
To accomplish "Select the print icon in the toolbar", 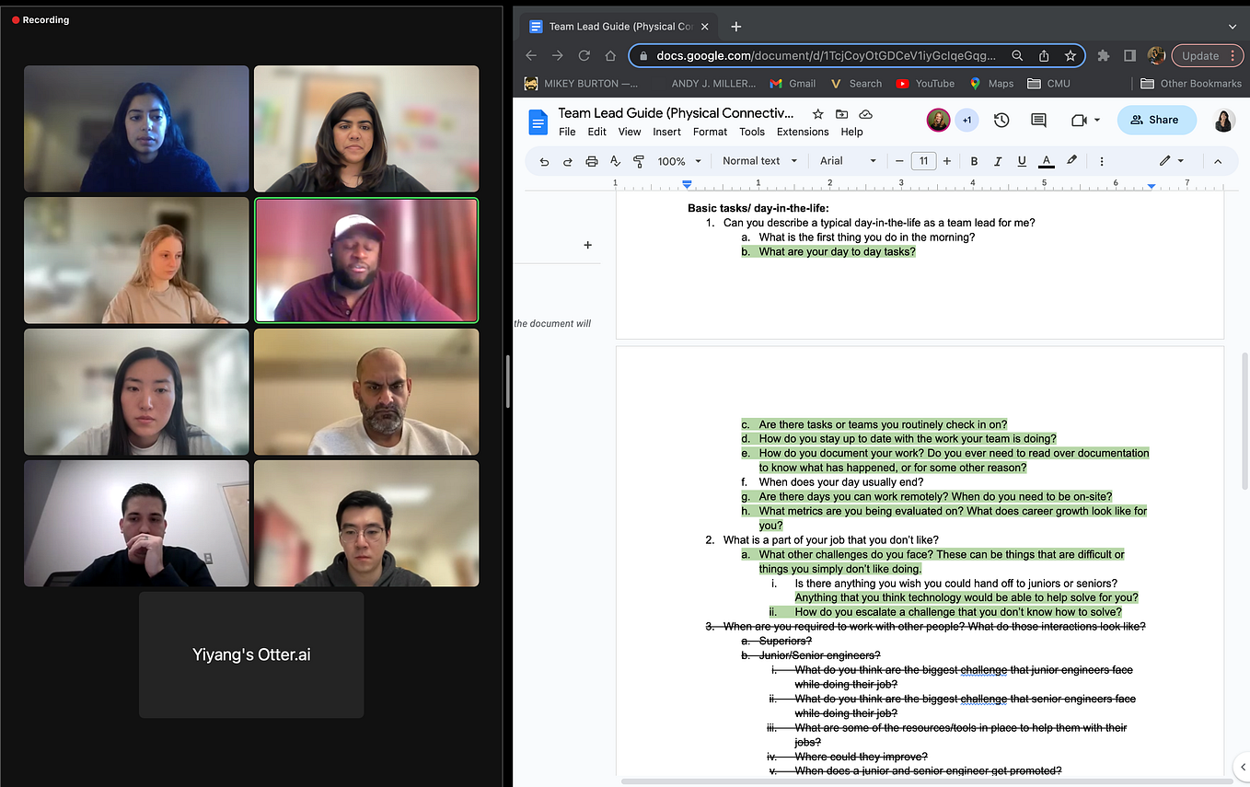I will 592,161.
